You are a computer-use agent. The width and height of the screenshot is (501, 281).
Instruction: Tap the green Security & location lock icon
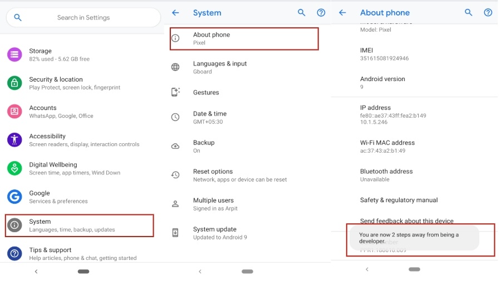14,83
